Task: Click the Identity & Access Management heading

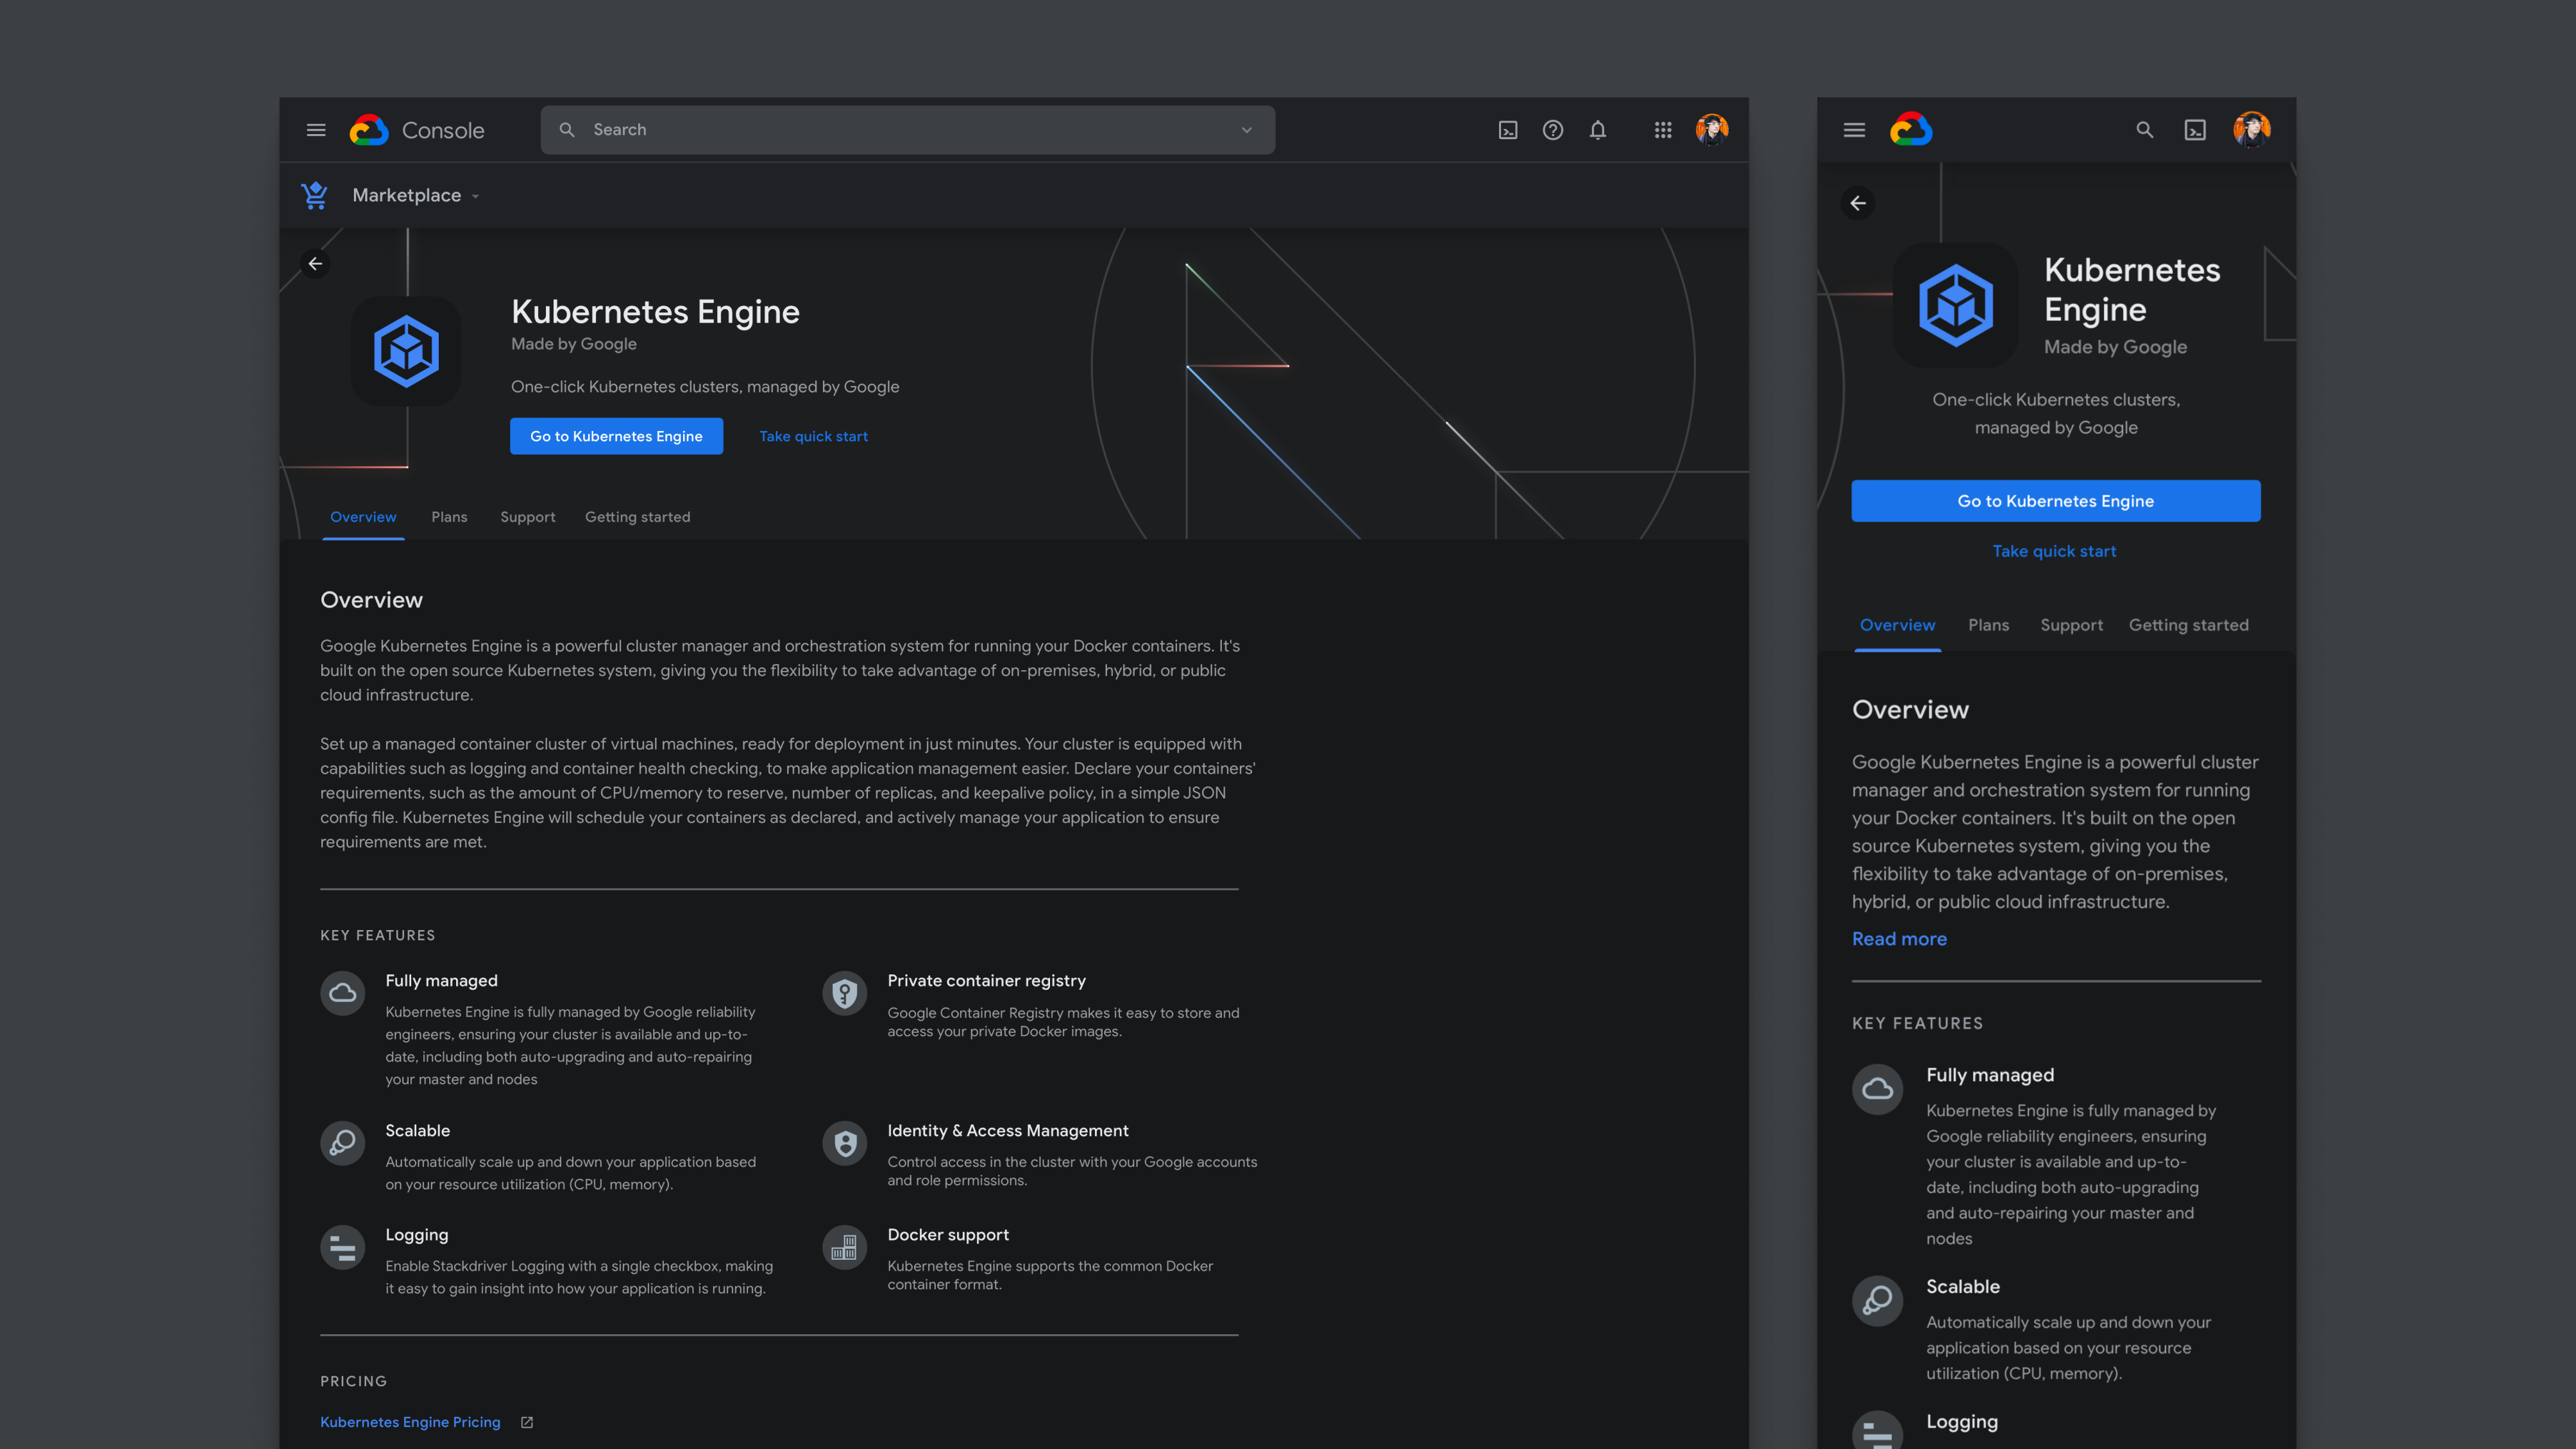Action: pyautogui.click(x=1007, y=1130)
